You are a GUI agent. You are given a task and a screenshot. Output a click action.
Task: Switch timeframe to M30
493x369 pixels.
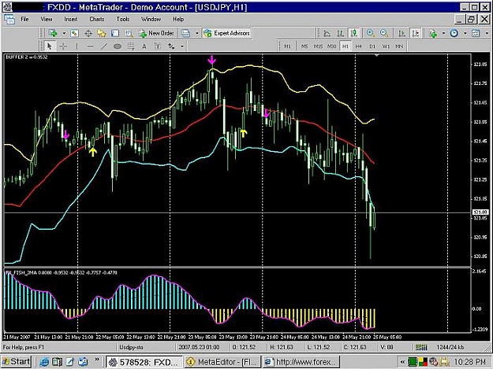pyautogui.click(x=331, y=46)
